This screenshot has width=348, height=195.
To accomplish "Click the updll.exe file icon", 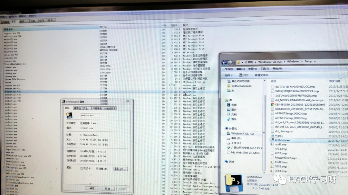I will click(x=272, y=144).
